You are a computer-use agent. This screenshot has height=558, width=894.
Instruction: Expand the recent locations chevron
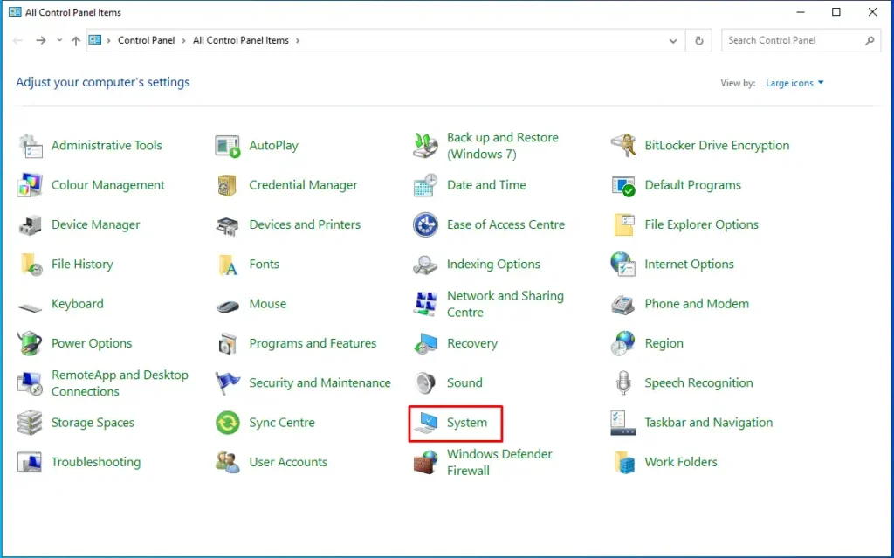coord(59,41)
